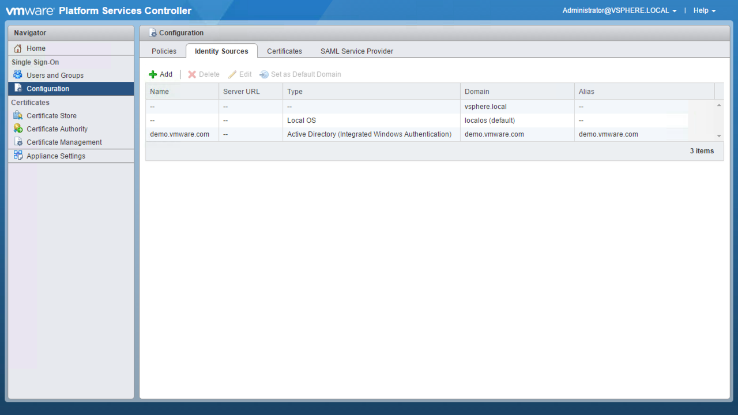This screenshot has height=415, width=738.
Task: Open Appliance Settings icon
Action: (x=18, y=156)
